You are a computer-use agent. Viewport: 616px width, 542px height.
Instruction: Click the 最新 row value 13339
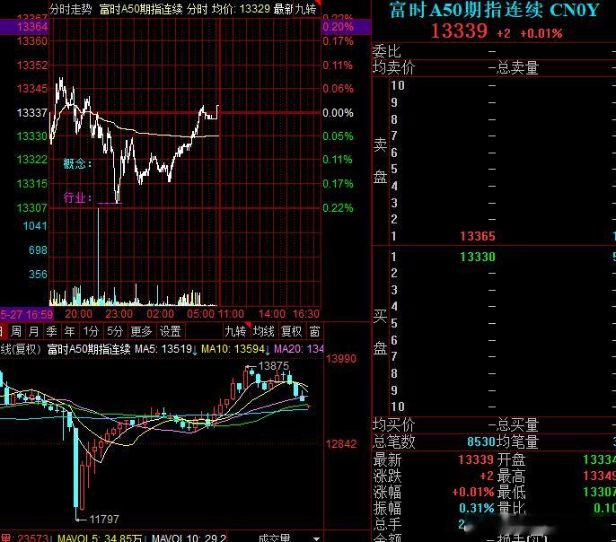(x=476, y=459)
